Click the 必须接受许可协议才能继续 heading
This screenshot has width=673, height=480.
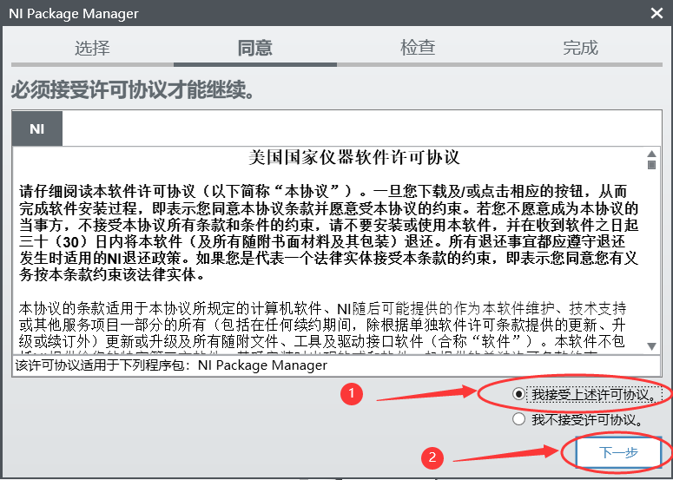coord(133,89)
